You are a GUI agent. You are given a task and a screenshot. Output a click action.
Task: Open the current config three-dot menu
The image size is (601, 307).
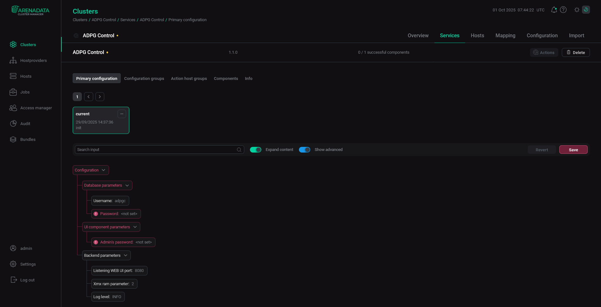(x=122, y=114)
